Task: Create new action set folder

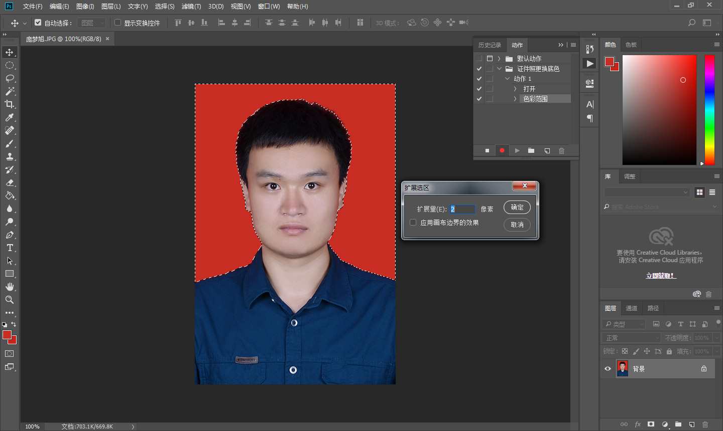Action: (531, 150)
